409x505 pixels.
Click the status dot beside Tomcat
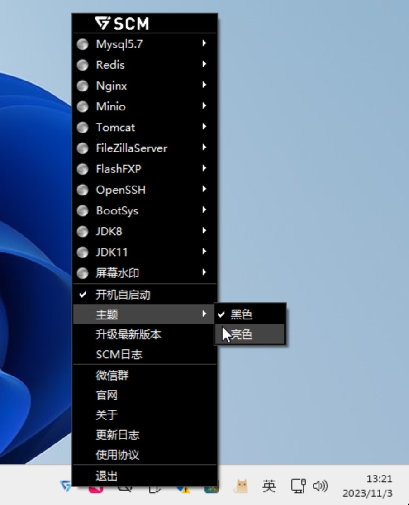[x=82, y=128]
